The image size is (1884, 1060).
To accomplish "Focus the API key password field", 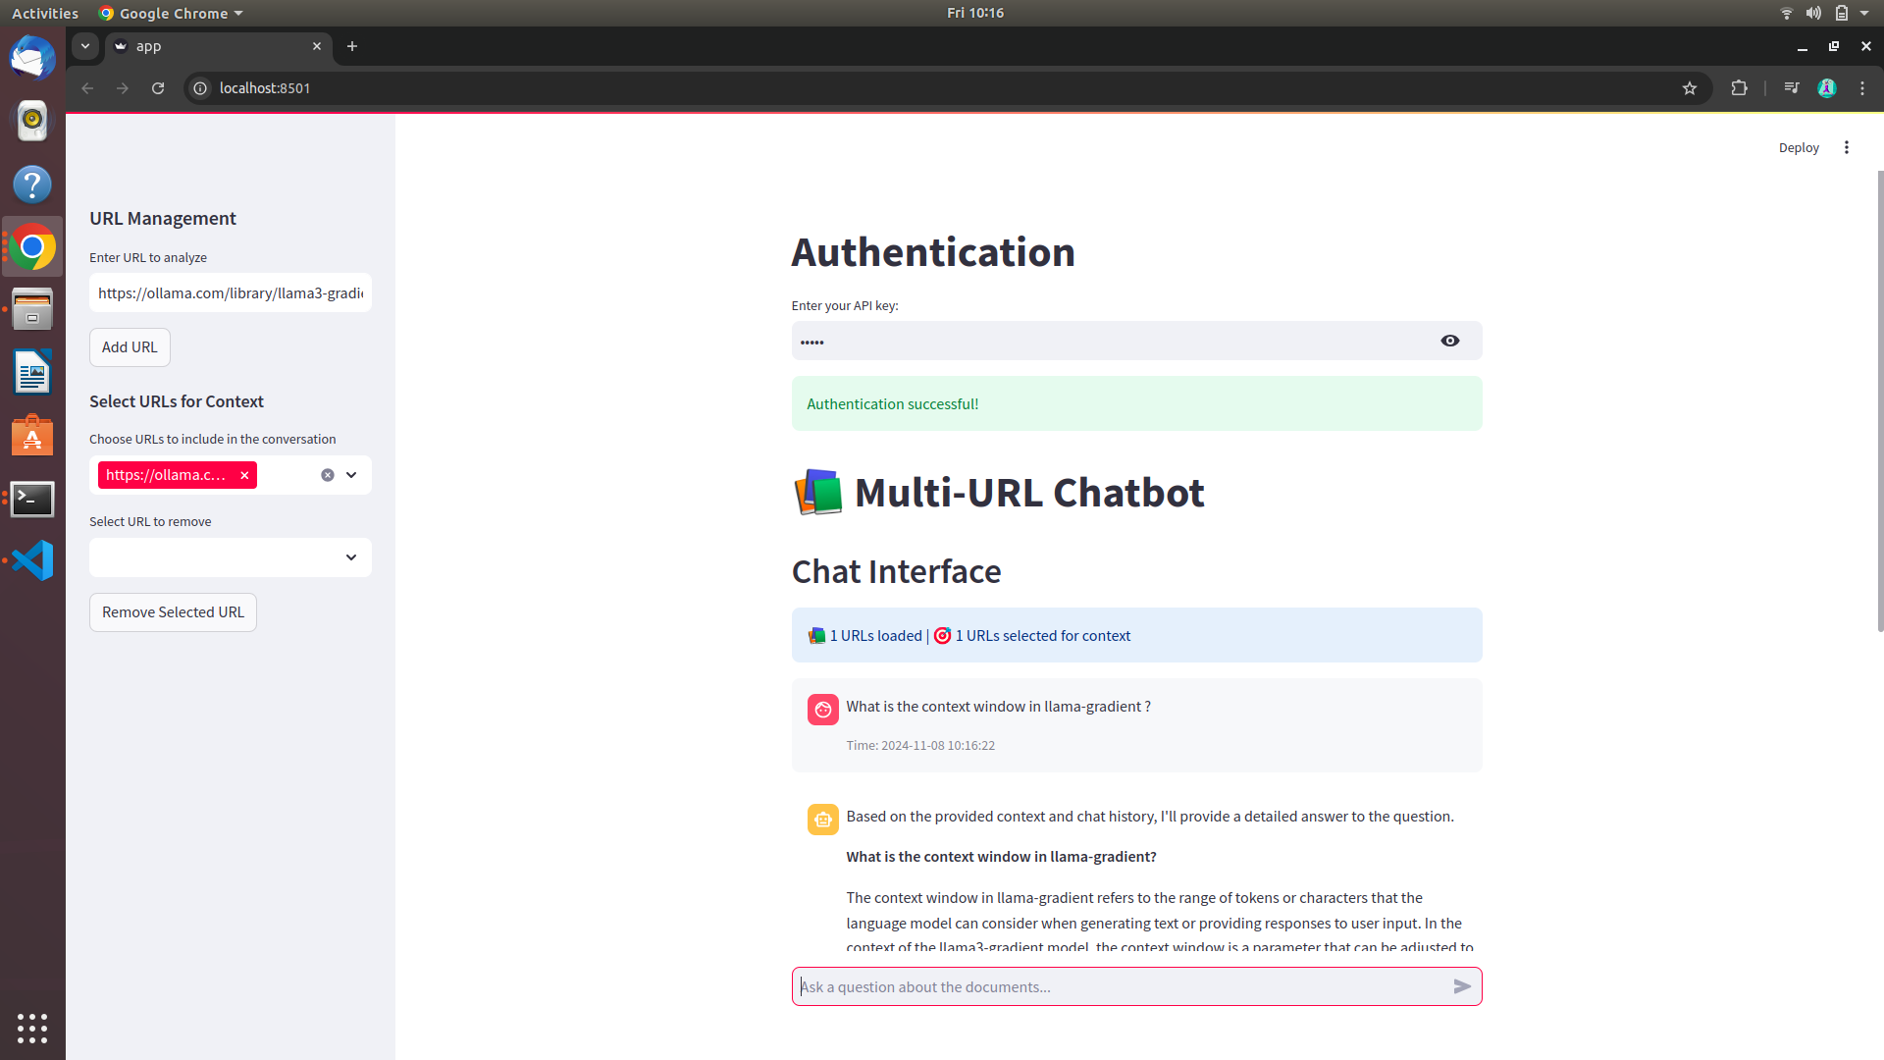I will tap(1109, 341).
